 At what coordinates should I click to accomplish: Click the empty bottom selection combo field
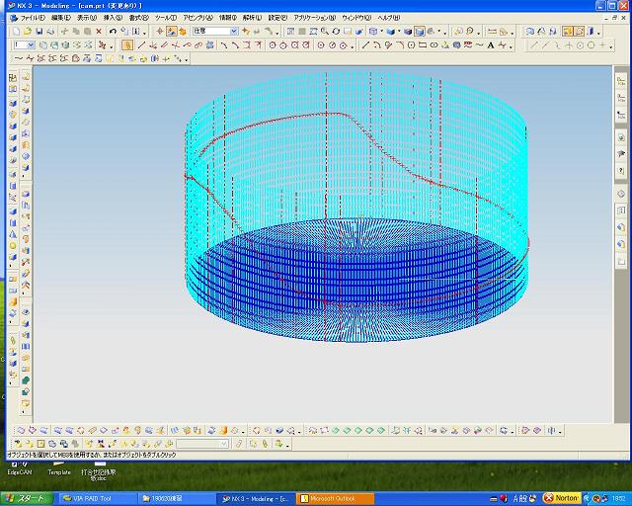tap(201, 444)
